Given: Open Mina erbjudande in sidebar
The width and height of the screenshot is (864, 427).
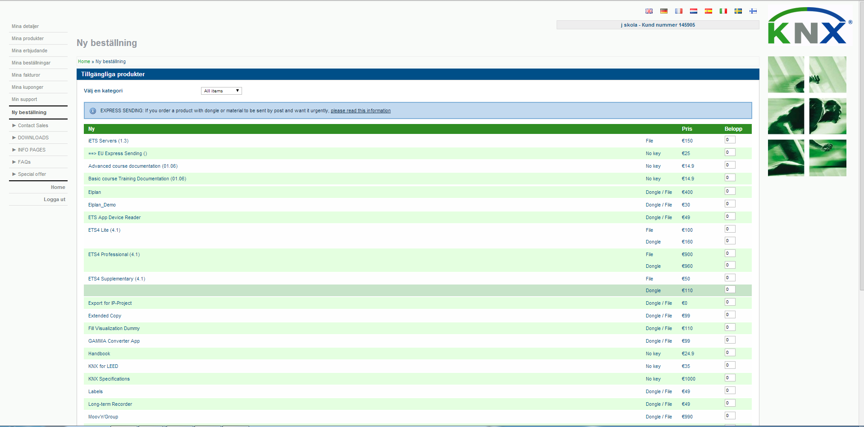Looking at the screenshot, I should pos(29,51).
